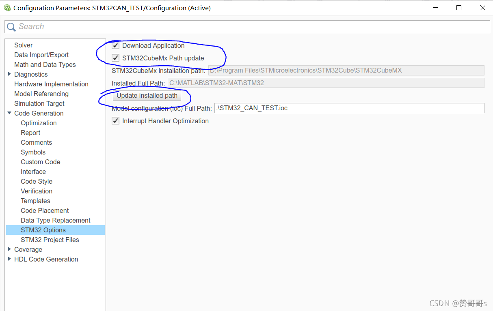The image size is (493, 311).
Task: Open STM32 Project Files pane
Action: click(50, 240)
